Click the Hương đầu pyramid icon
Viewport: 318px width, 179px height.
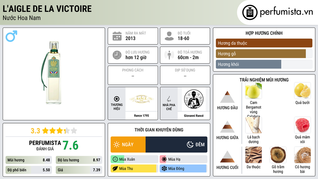[227, 97]
